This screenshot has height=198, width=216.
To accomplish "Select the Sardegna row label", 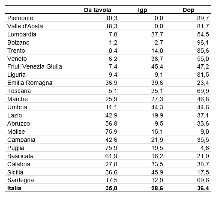I will (21, 180).
